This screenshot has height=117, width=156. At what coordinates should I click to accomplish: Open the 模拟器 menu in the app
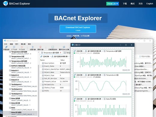coord(23,44)
